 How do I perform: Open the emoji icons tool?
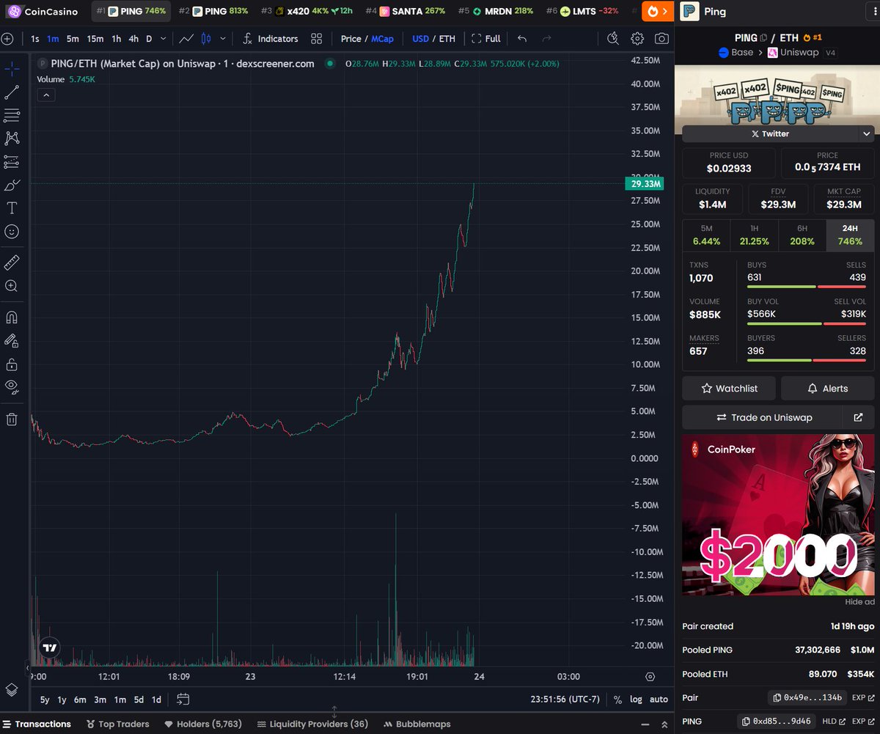(12, 231)
